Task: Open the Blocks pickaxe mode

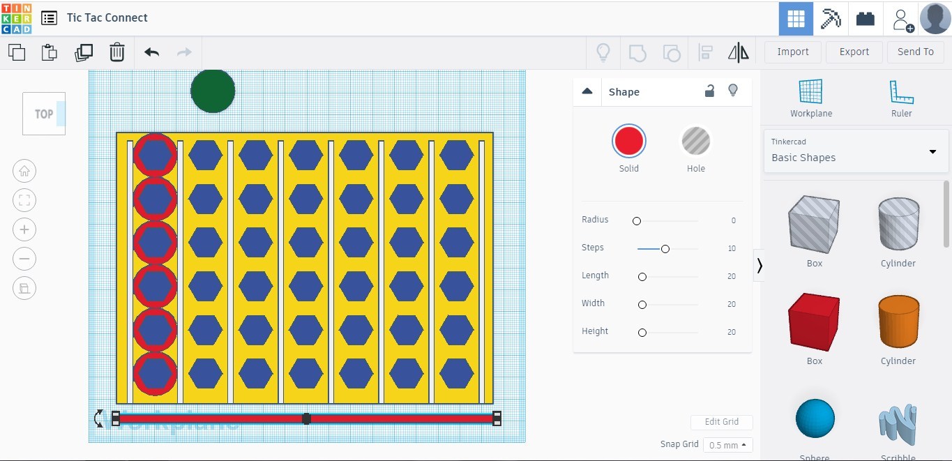Action: (831, 19)
